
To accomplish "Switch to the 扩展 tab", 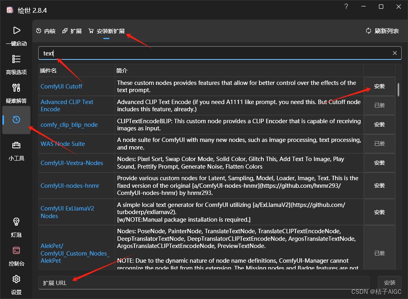I will tap(72, 31).
